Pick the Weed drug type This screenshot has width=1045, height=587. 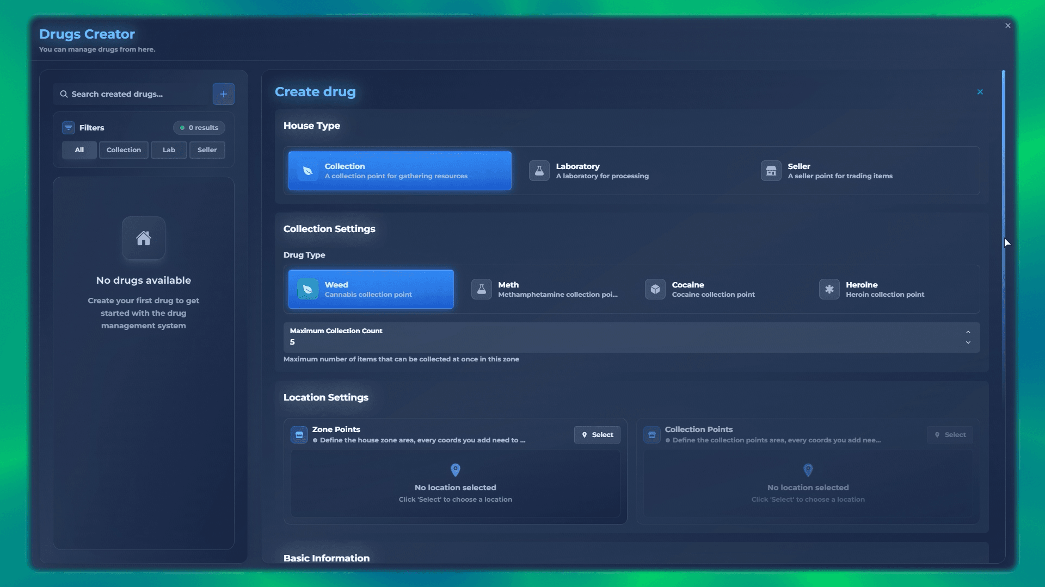[x=371, y=289]
